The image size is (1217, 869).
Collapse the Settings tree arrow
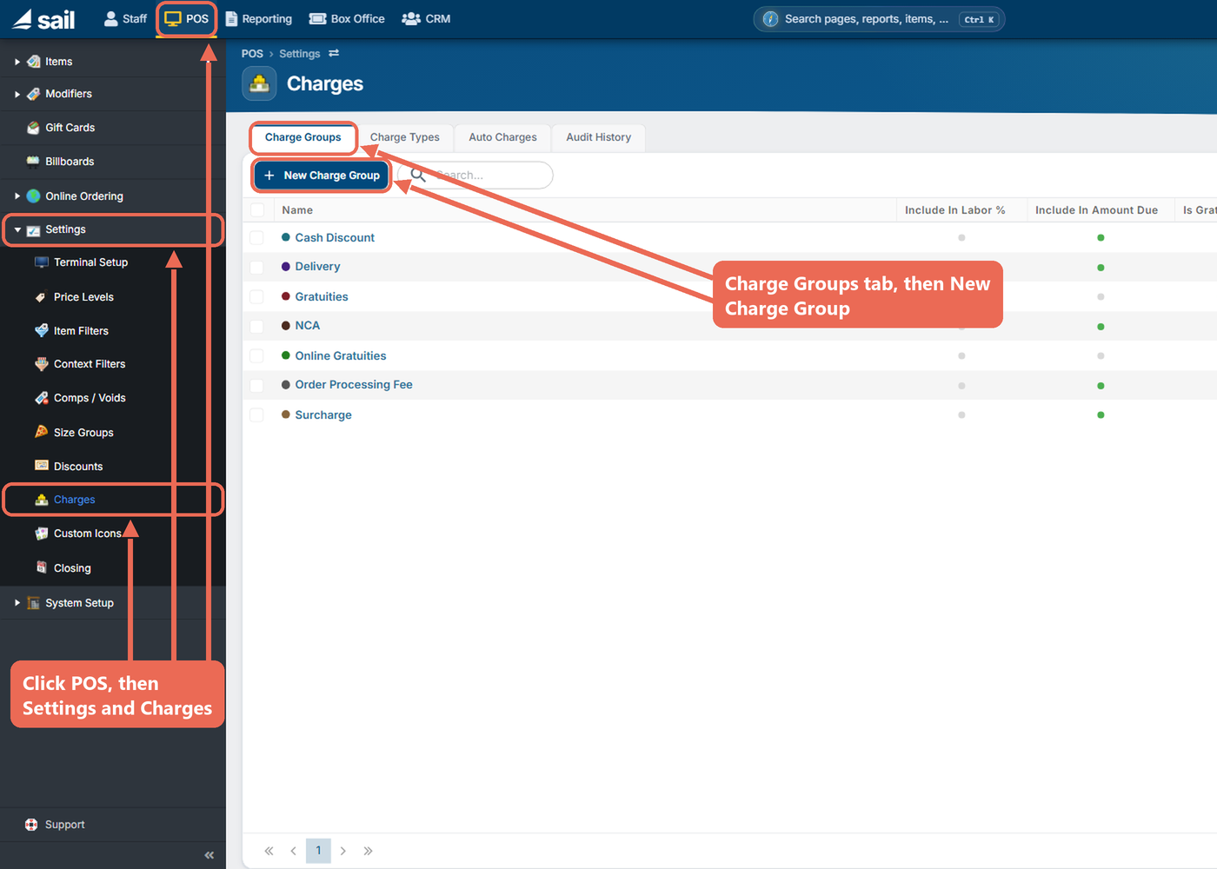coord(17,230)
